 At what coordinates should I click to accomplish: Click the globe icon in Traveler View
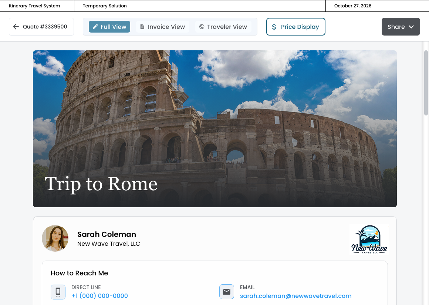click(202, 27)
